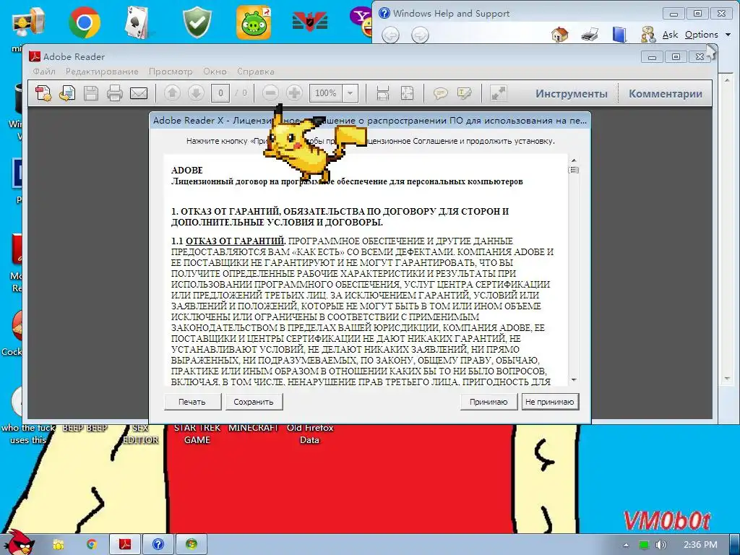Click the 2:36 PM clock
The height and width of the screenshot is (555, 740).
click(x=700, y=545)
